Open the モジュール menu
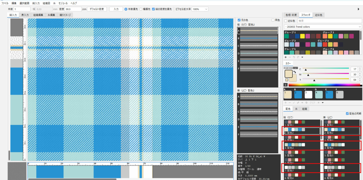The height and width of the screenshot is (180, 363). [63, 3]
